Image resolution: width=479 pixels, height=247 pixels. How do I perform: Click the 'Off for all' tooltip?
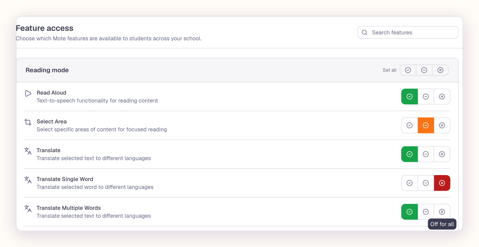(442, 224)
